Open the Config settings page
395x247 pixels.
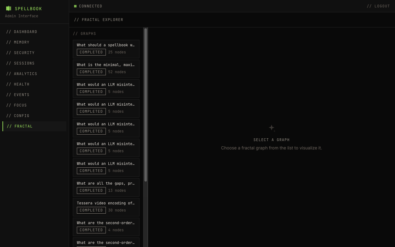click(x=18, y=116)
